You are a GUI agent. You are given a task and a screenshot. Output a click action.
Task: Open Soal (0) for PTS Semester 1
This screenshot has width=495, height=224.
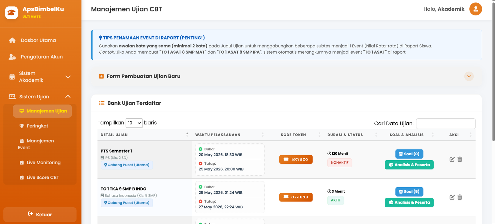[409, 154]
